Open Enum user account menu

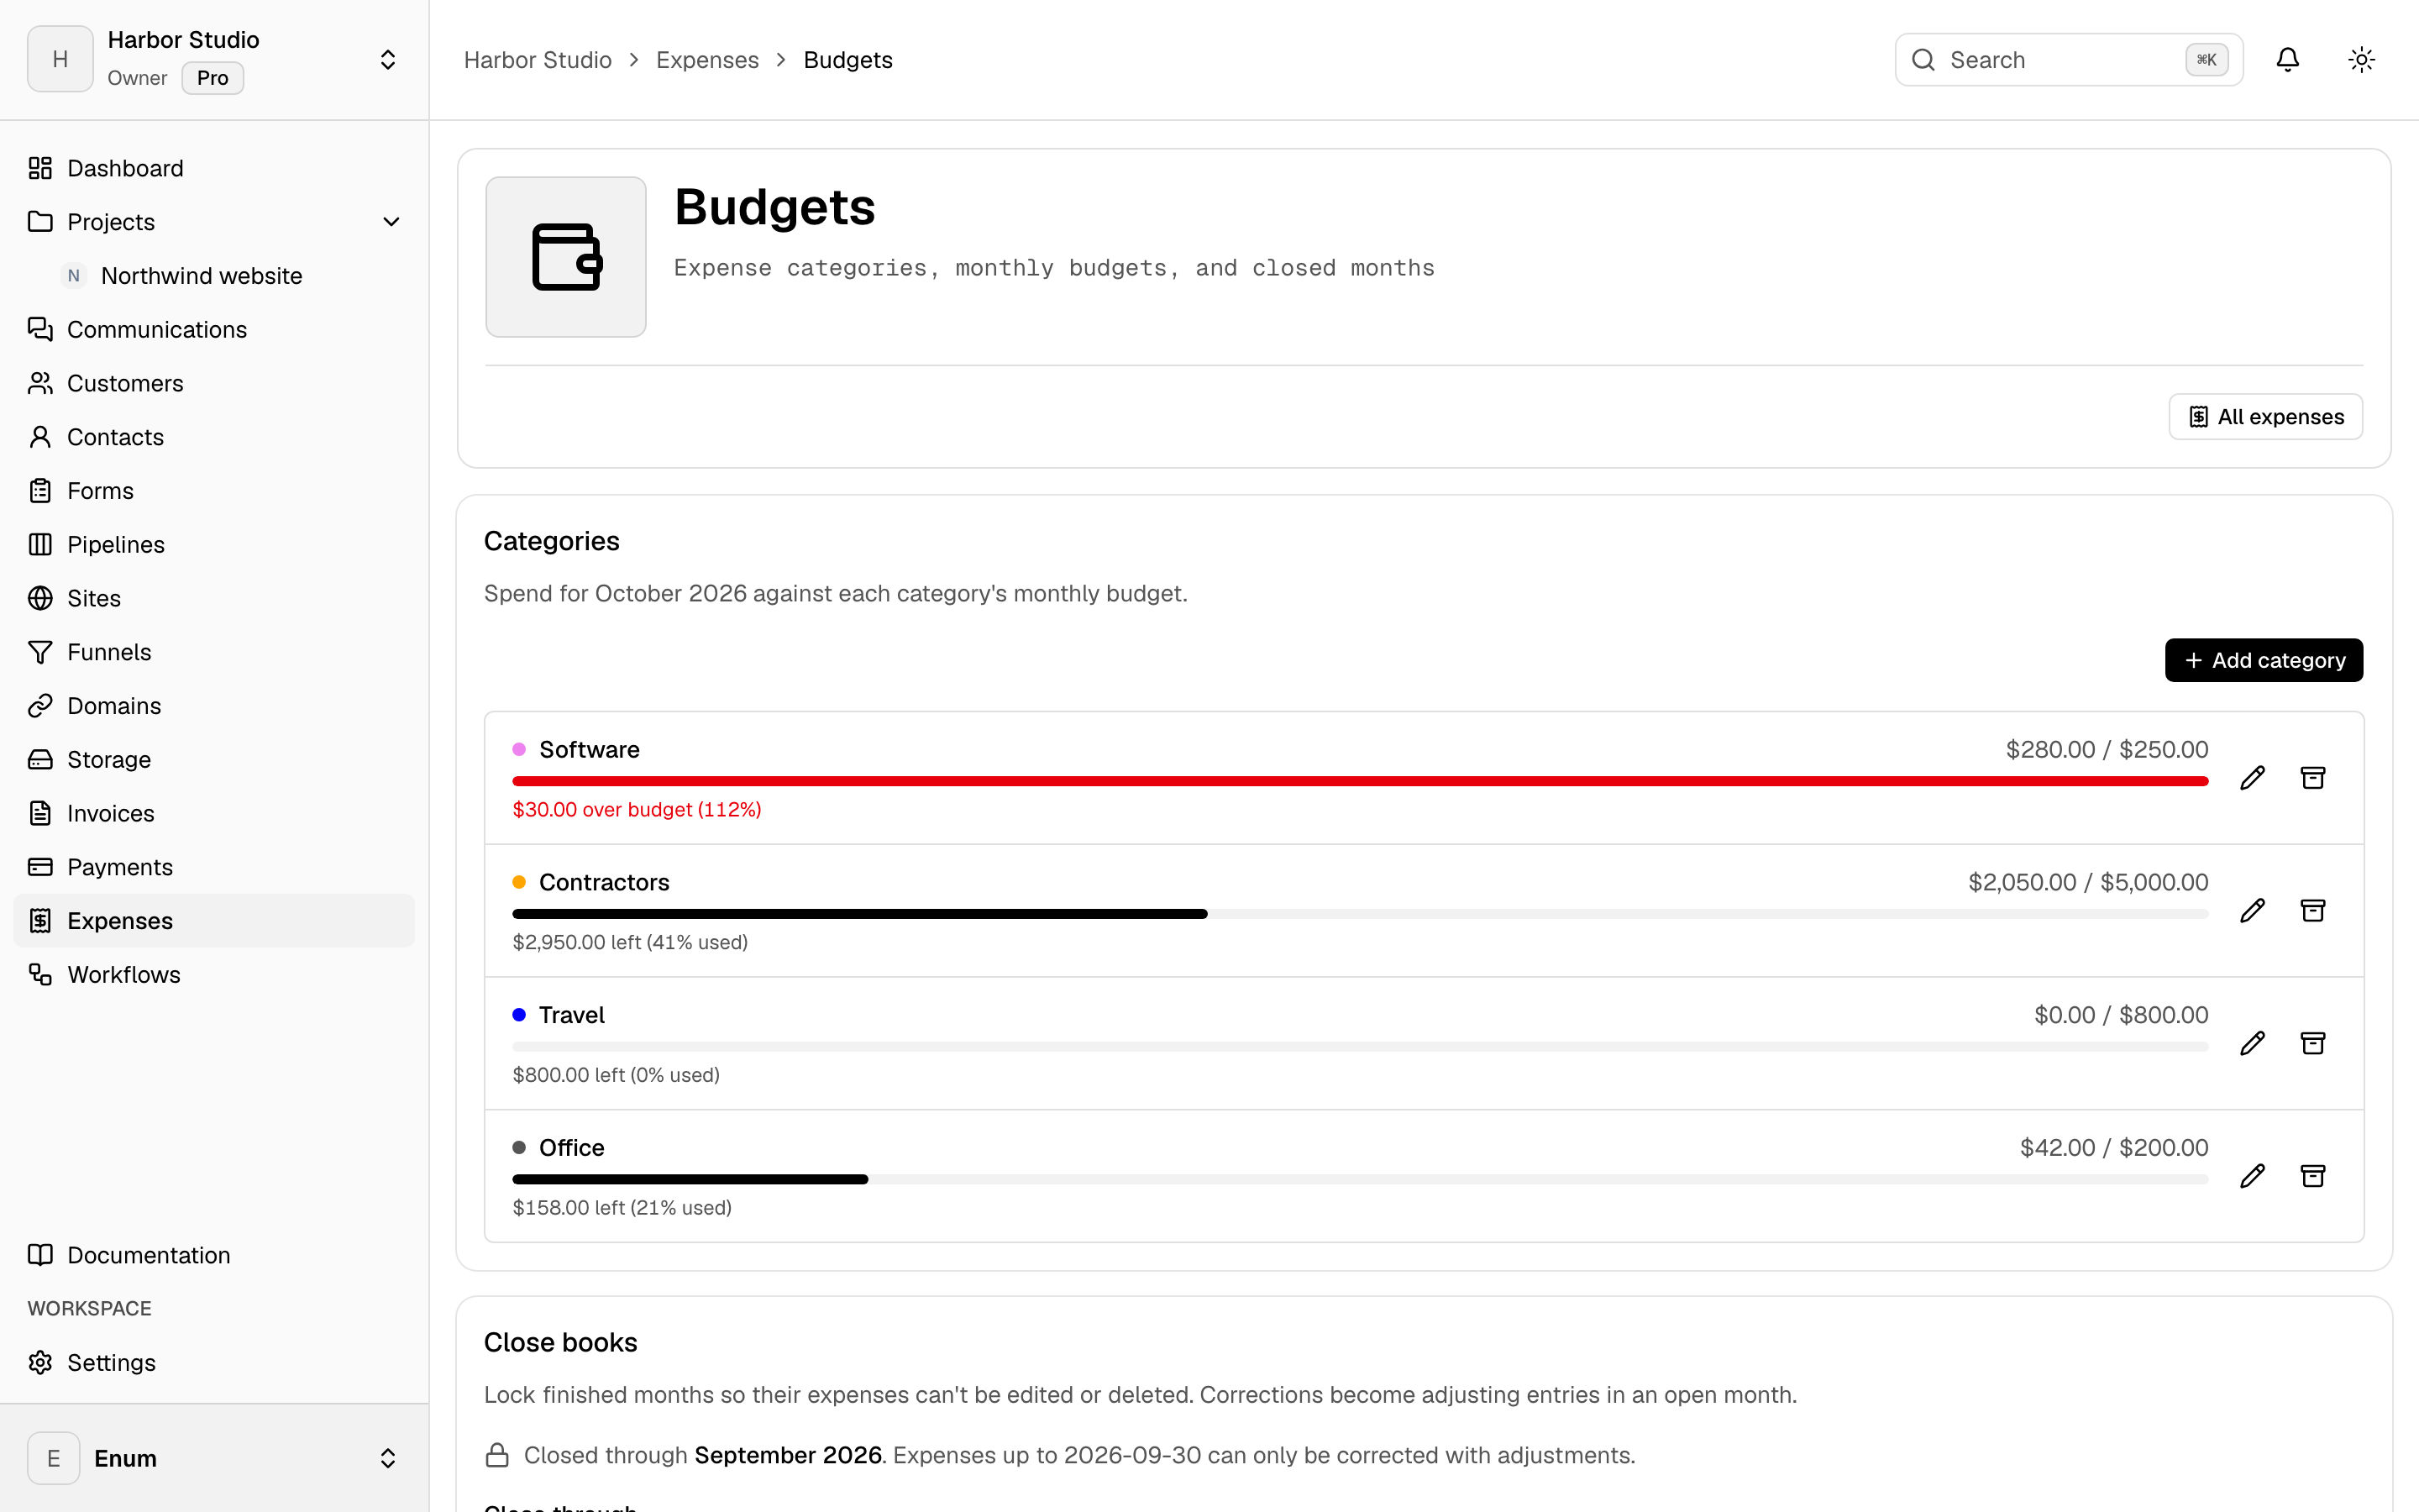(x=214, y=1458)
